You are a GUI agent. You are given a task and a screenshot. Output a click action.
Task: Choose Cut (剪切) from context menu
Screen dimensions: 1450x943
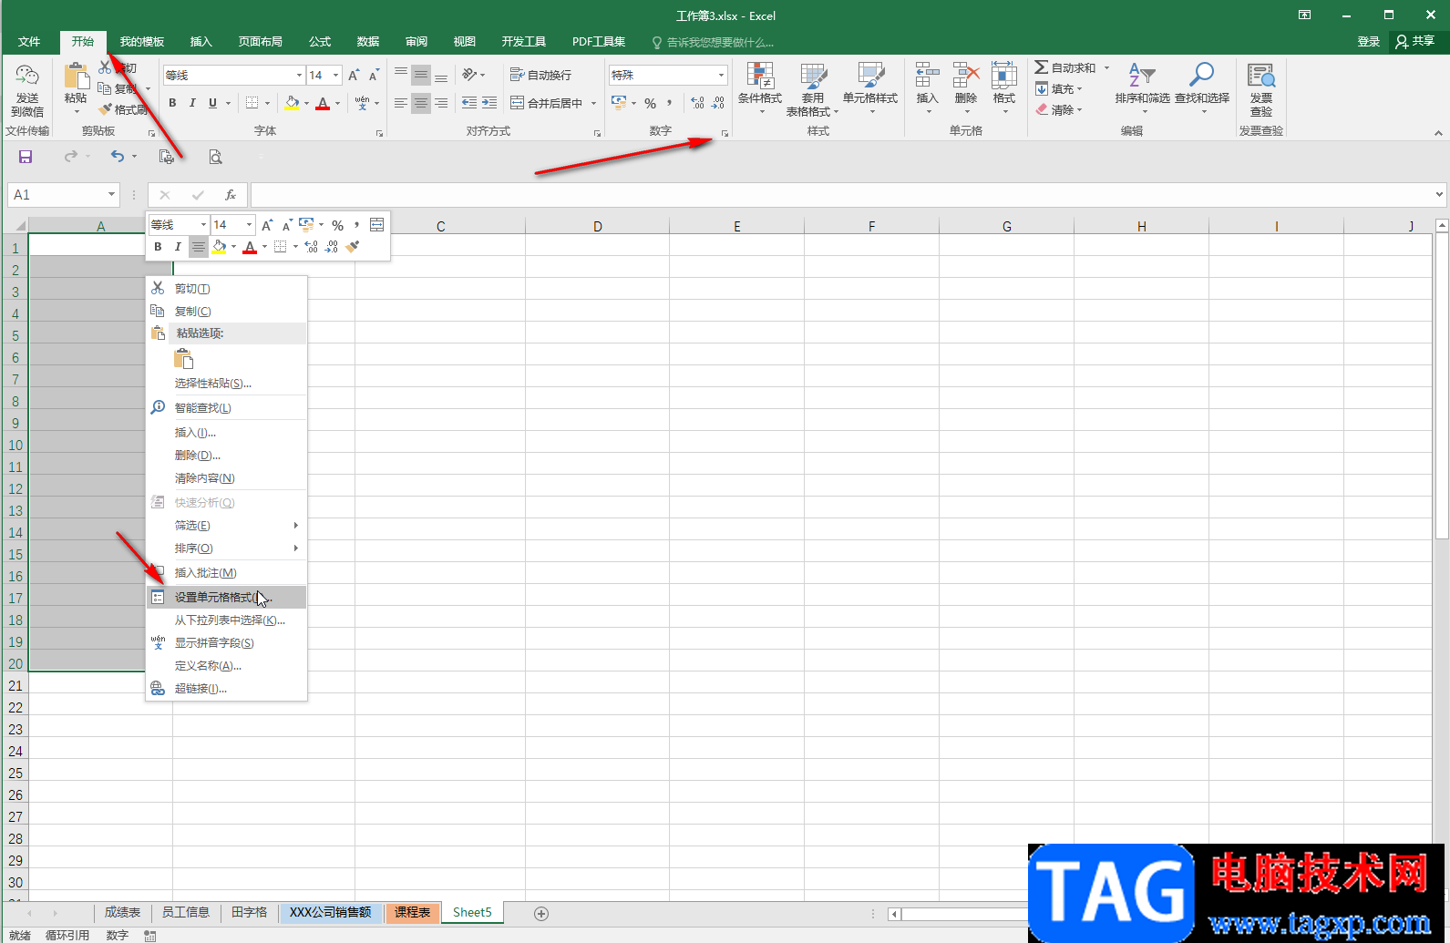pyautogui.click(x=227, y=288)
